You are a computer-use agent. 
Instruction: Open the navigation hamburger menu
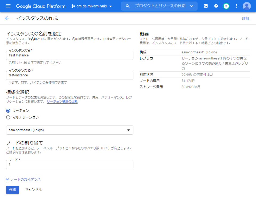click(x=8, y=6)
